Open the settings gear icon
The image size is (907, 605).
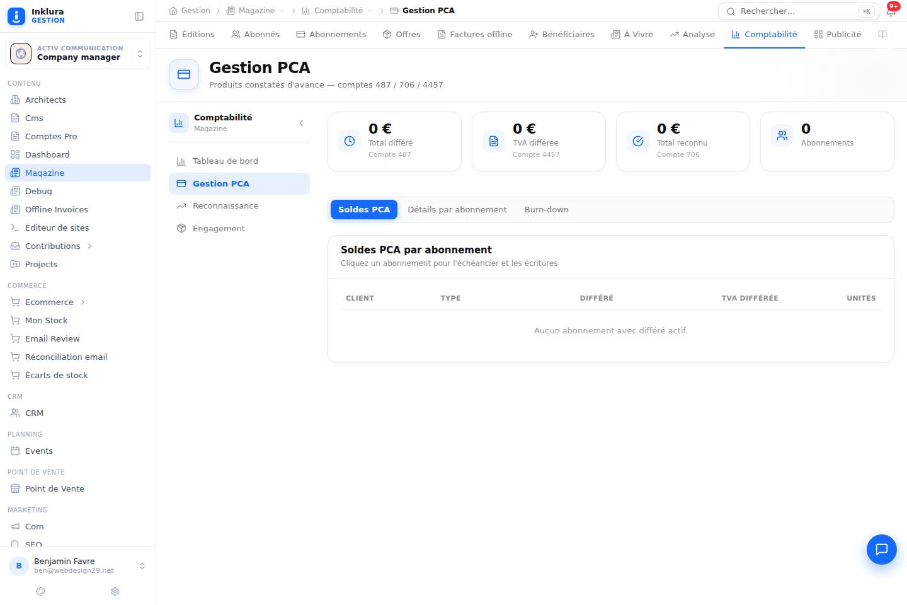pyautogui.click(x=115, y=591)
